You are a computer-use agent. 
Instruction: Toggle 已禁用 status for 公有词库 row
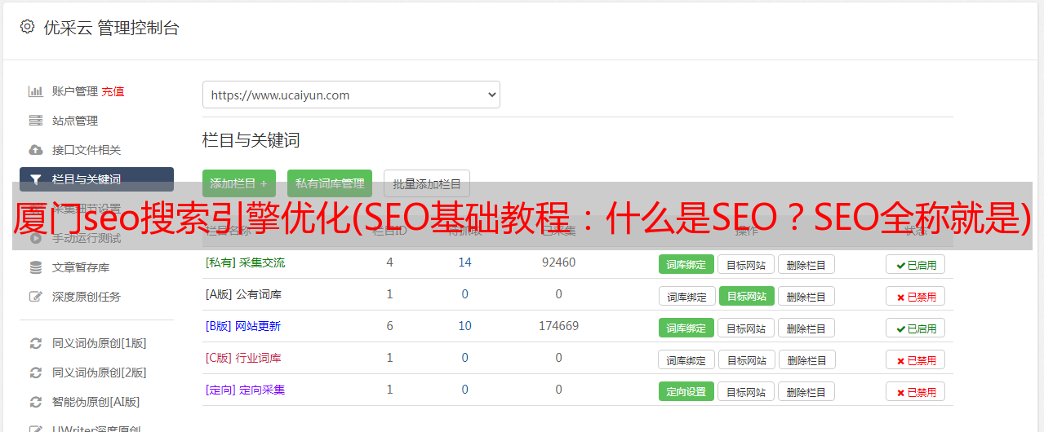(x=915, y=296)
